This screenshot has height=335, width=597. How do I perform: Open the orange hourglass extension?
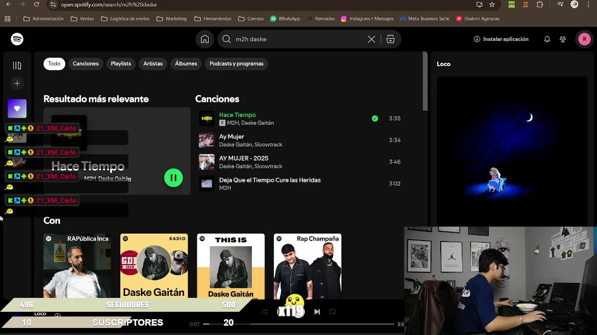pyautogui.click(x=526, y=4)
